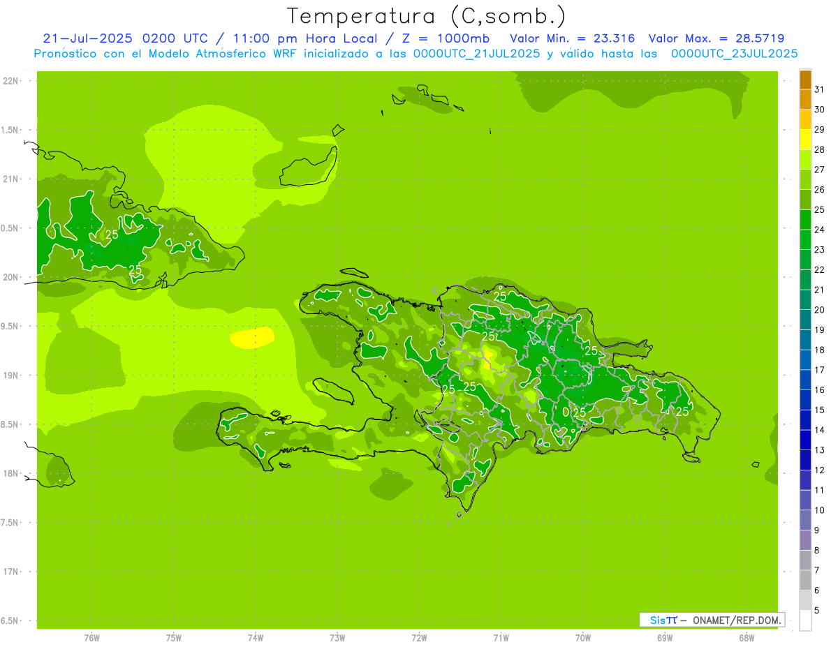Image resolution: width=838 pixels, height=647 pixels.
Task: Click the legend value 10
Action: 820,510
